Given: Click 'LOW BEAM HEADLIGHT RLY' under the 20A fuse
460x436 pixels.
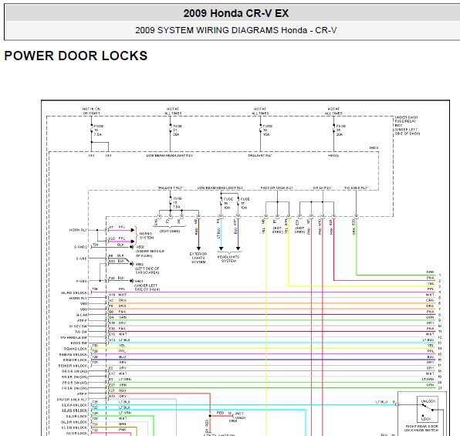Looking at the screenshot, I should [x=170, y=156].
